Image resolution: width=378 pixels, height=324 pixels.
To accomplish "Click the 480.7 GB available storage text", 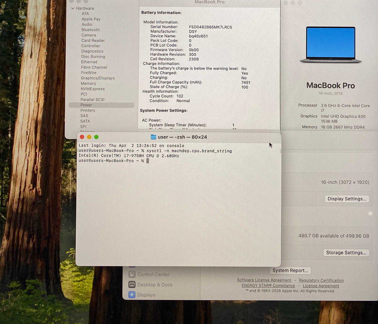I will click(334, 236).
